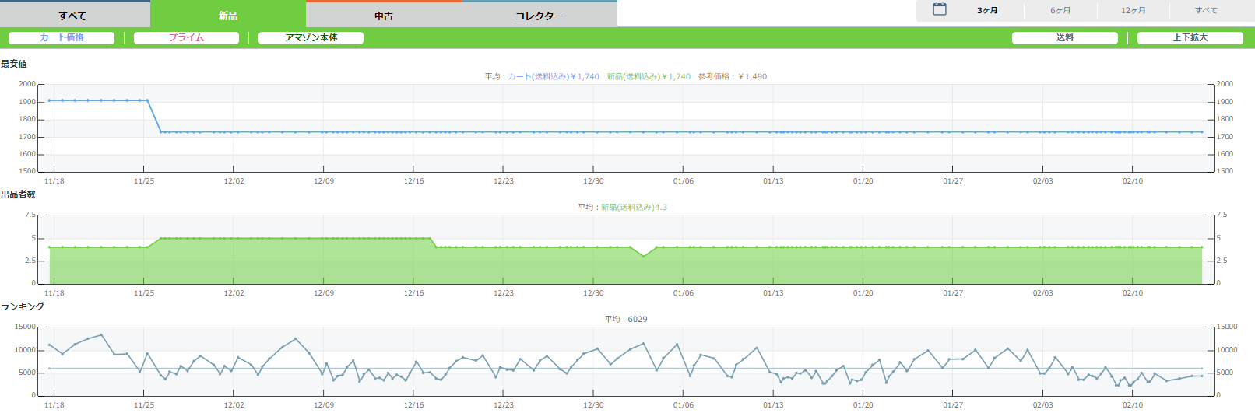Screen dimensions: 1255x413
Task: Toggle 送料 inclusion button
Action: pyautogui.click(x=1064, y=38)
